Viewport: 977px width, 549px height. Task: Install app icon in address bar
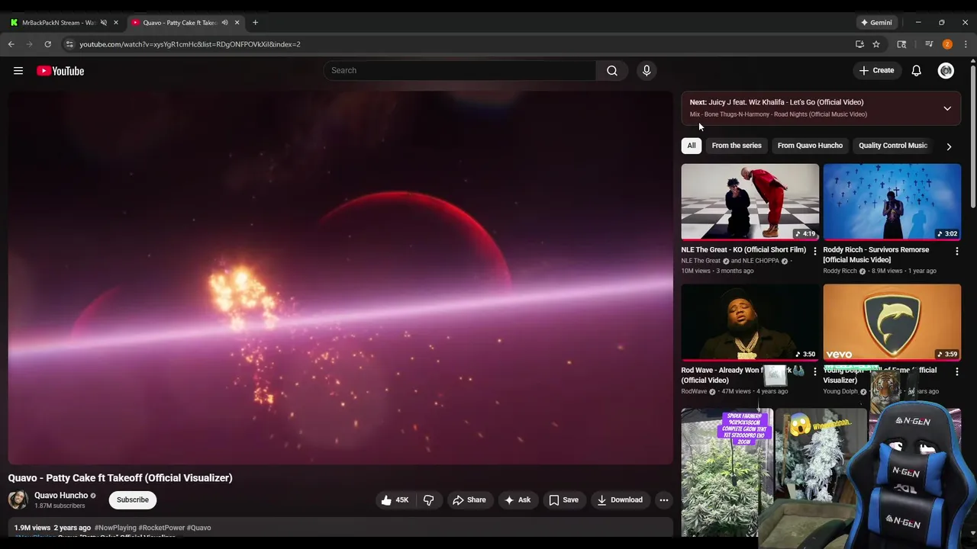859,44
